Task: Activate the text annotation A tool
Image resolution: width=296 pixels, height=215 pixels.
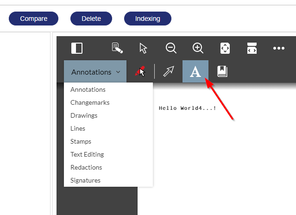Action: click(x=195, y=72)
